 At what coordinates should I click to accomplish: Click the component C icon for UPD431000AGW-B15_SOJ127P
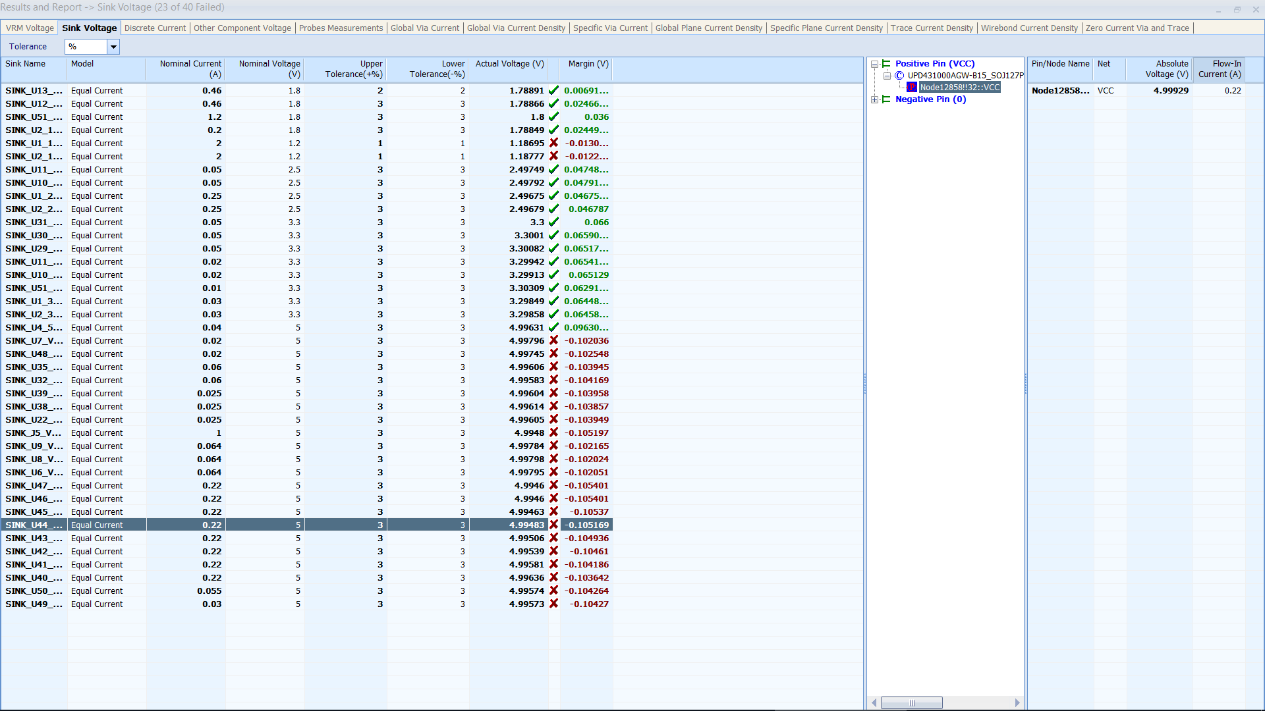(x=899, y=76)
